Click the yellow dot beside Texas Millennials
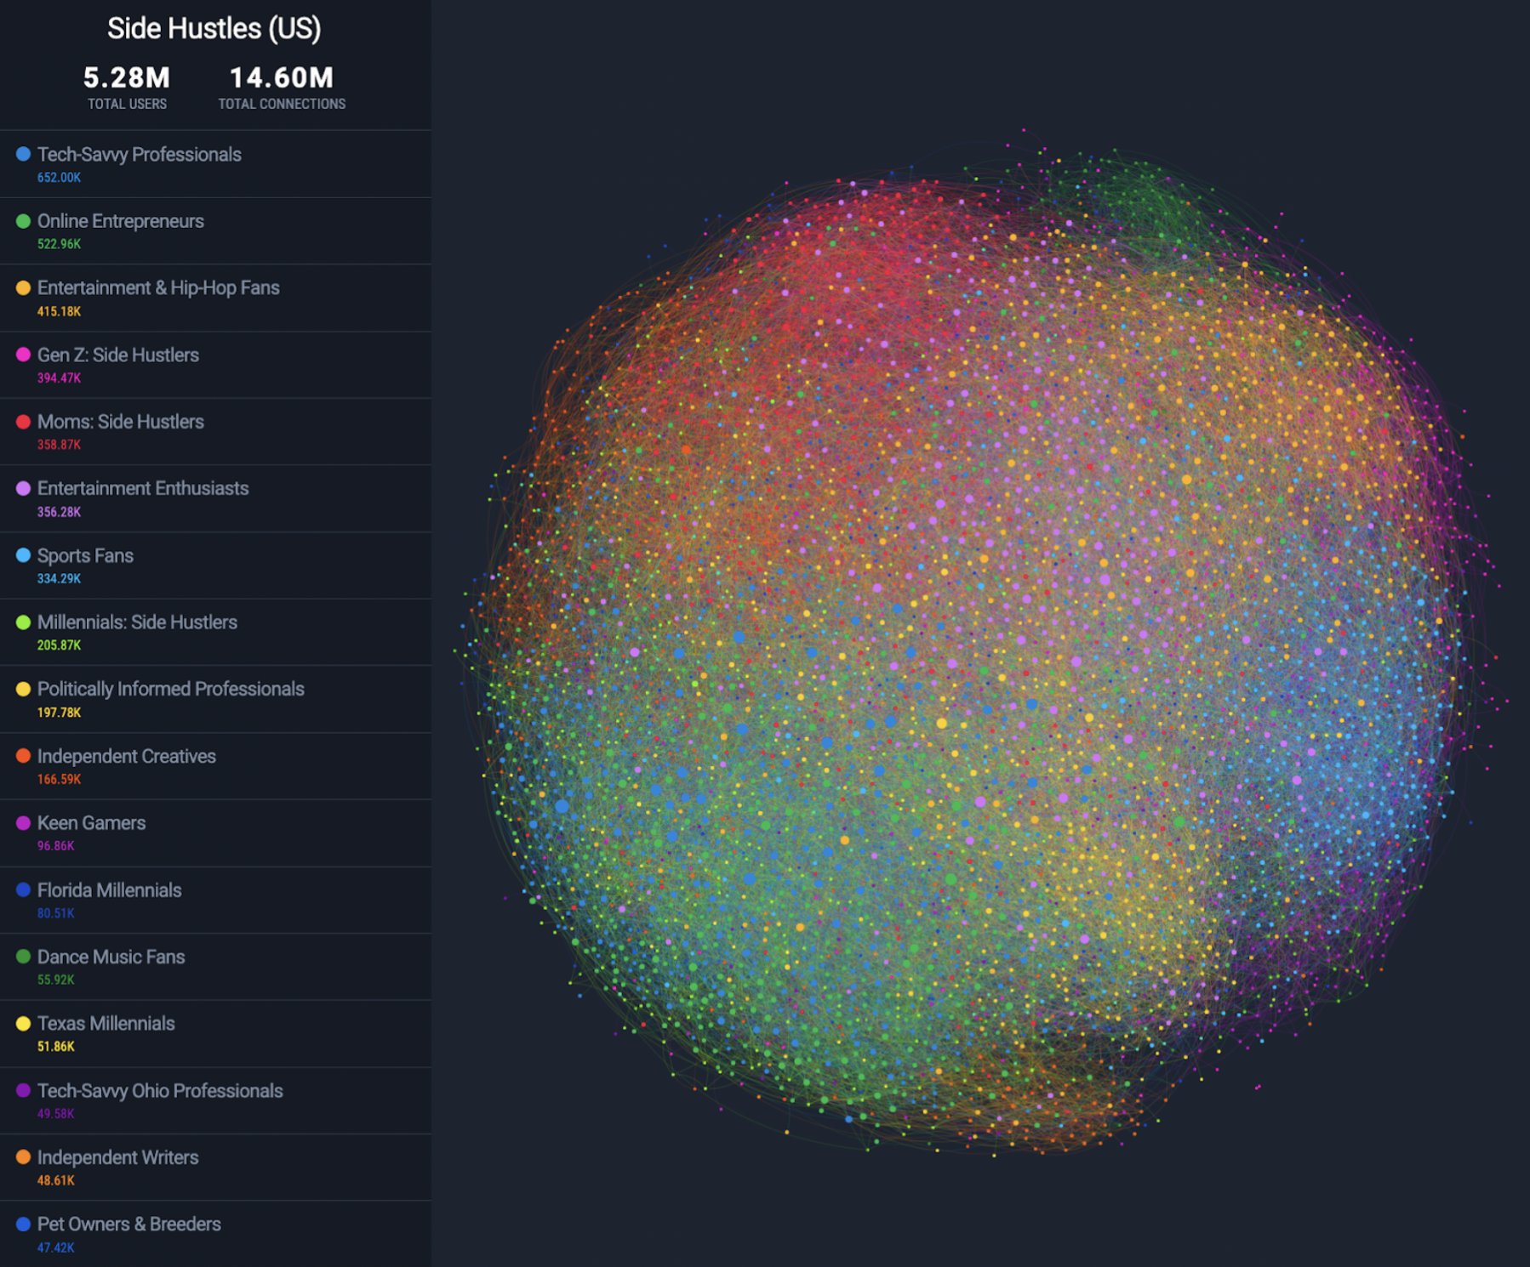Screen dimensions: 1530x1267 pyautogui.click(x=23, y=1024)
